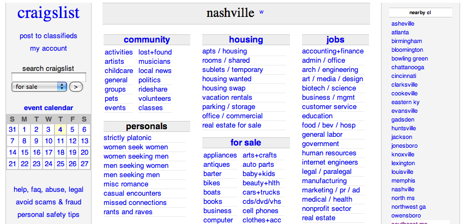465x224 pixels.
Task: Open the jobs section header
Action: pyautogui.click(x=335, y=40)
